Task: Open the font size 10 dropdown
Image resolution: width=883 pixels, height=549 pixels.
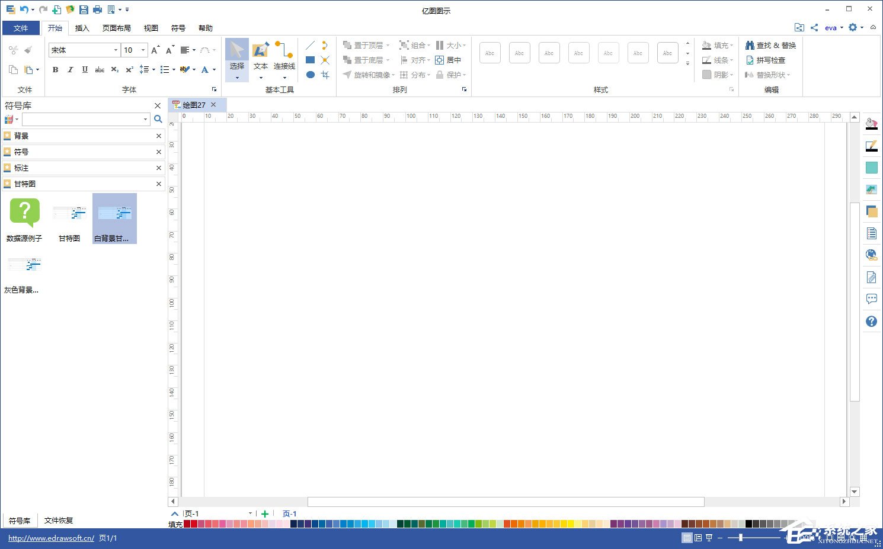Action: click(143, 50)
